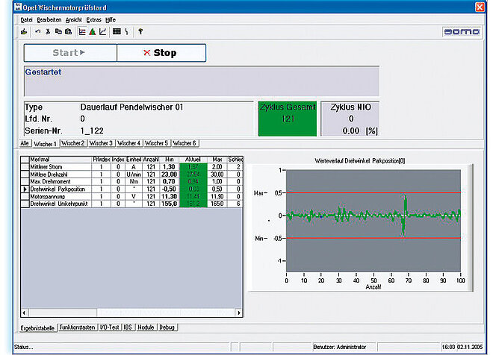Click the thin curve toolbar icon
493x355 pixels.
(127, 32)
